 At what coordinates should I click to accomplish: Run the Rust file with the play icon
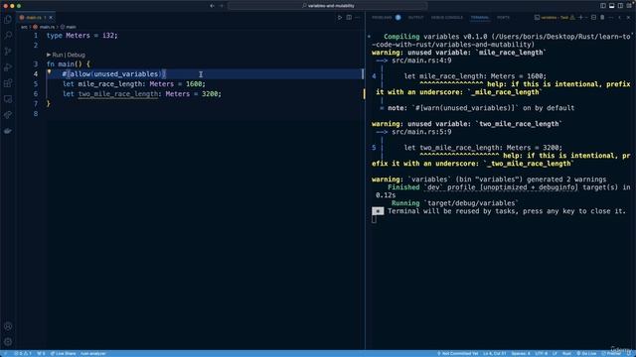click(340, 18)
